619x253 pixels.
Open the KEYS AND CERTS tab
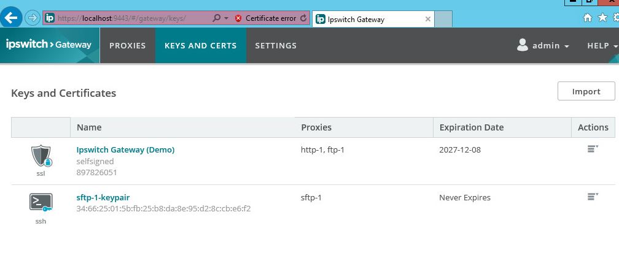(201, 46)
